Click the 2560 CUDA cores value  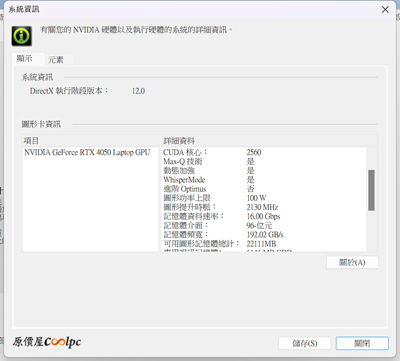click(254, 153)
